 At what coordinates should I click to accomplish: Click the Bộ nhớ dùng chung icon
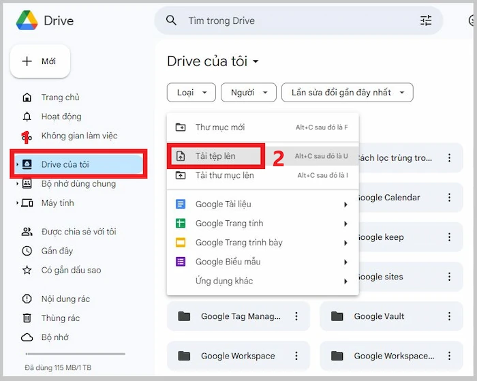pos(27,184)
